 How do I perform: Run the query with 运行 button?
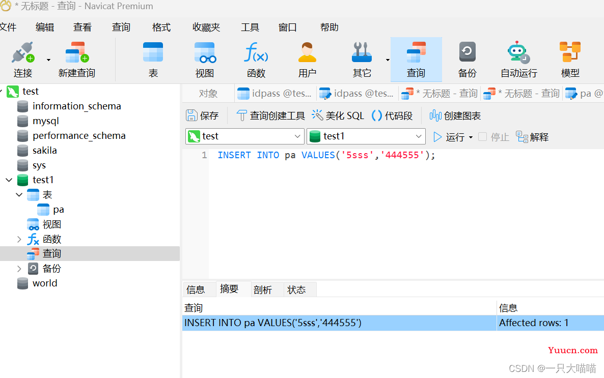pos(449,137)
